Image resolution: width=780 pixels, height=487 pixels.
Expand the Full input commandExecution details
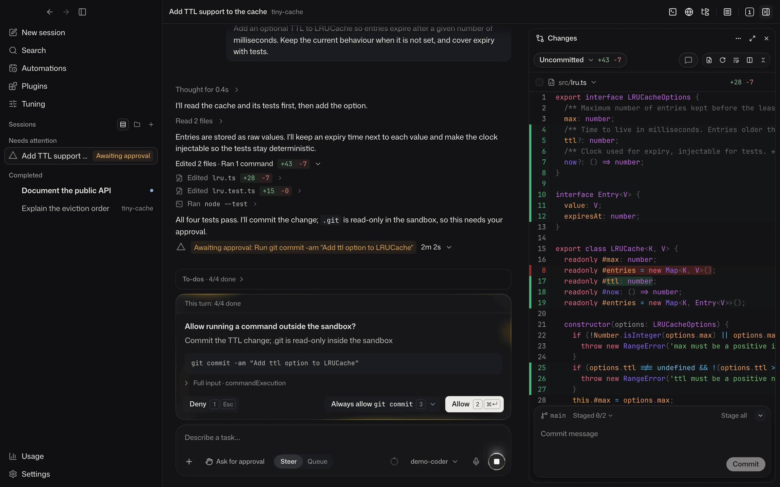point(235,383)
